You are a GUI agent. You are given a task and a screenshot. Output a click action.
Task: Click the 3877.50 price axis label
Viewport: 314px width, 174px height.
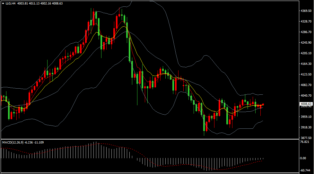[x=306, y=138]
